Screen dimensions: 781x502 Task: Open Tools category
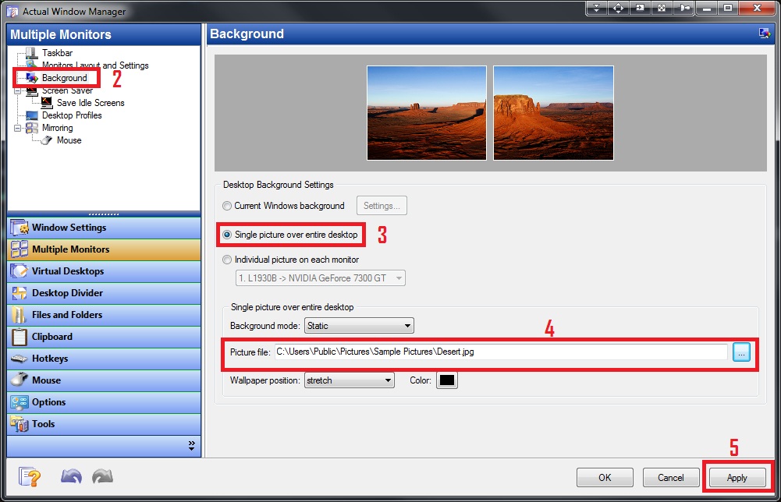click(104, 424)
